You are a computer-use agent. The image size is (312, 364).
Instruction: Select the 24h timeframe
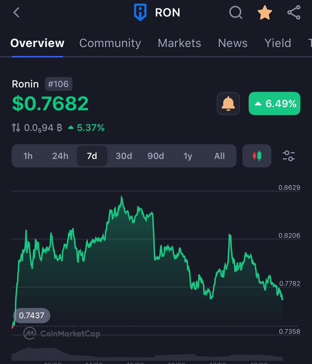[x=60, y=156]
